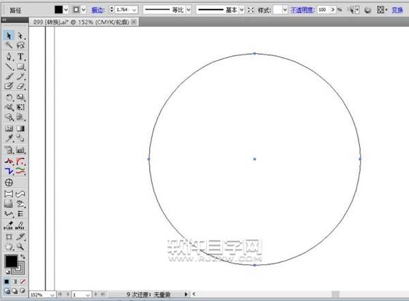Select the Zoom magnifier tool
The width and height of the screenshot is (409, 301).
coord(21,246)
